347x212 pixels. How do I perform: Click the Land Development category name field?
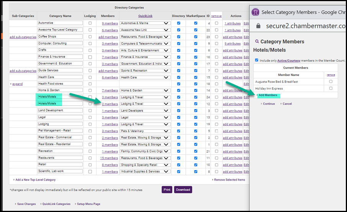[60, 111]
